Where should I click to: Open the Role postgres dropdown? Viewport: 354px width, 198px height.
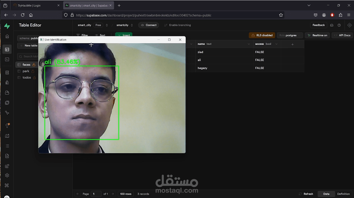click(290, 35)
